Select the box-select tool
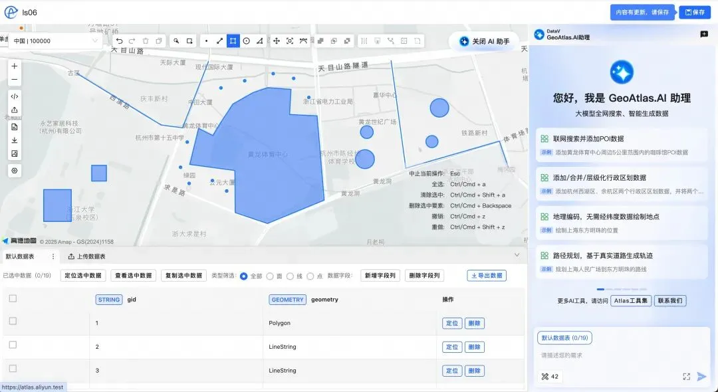The width and height of the screenshot is (718, 392). click(x=189, y=41)
